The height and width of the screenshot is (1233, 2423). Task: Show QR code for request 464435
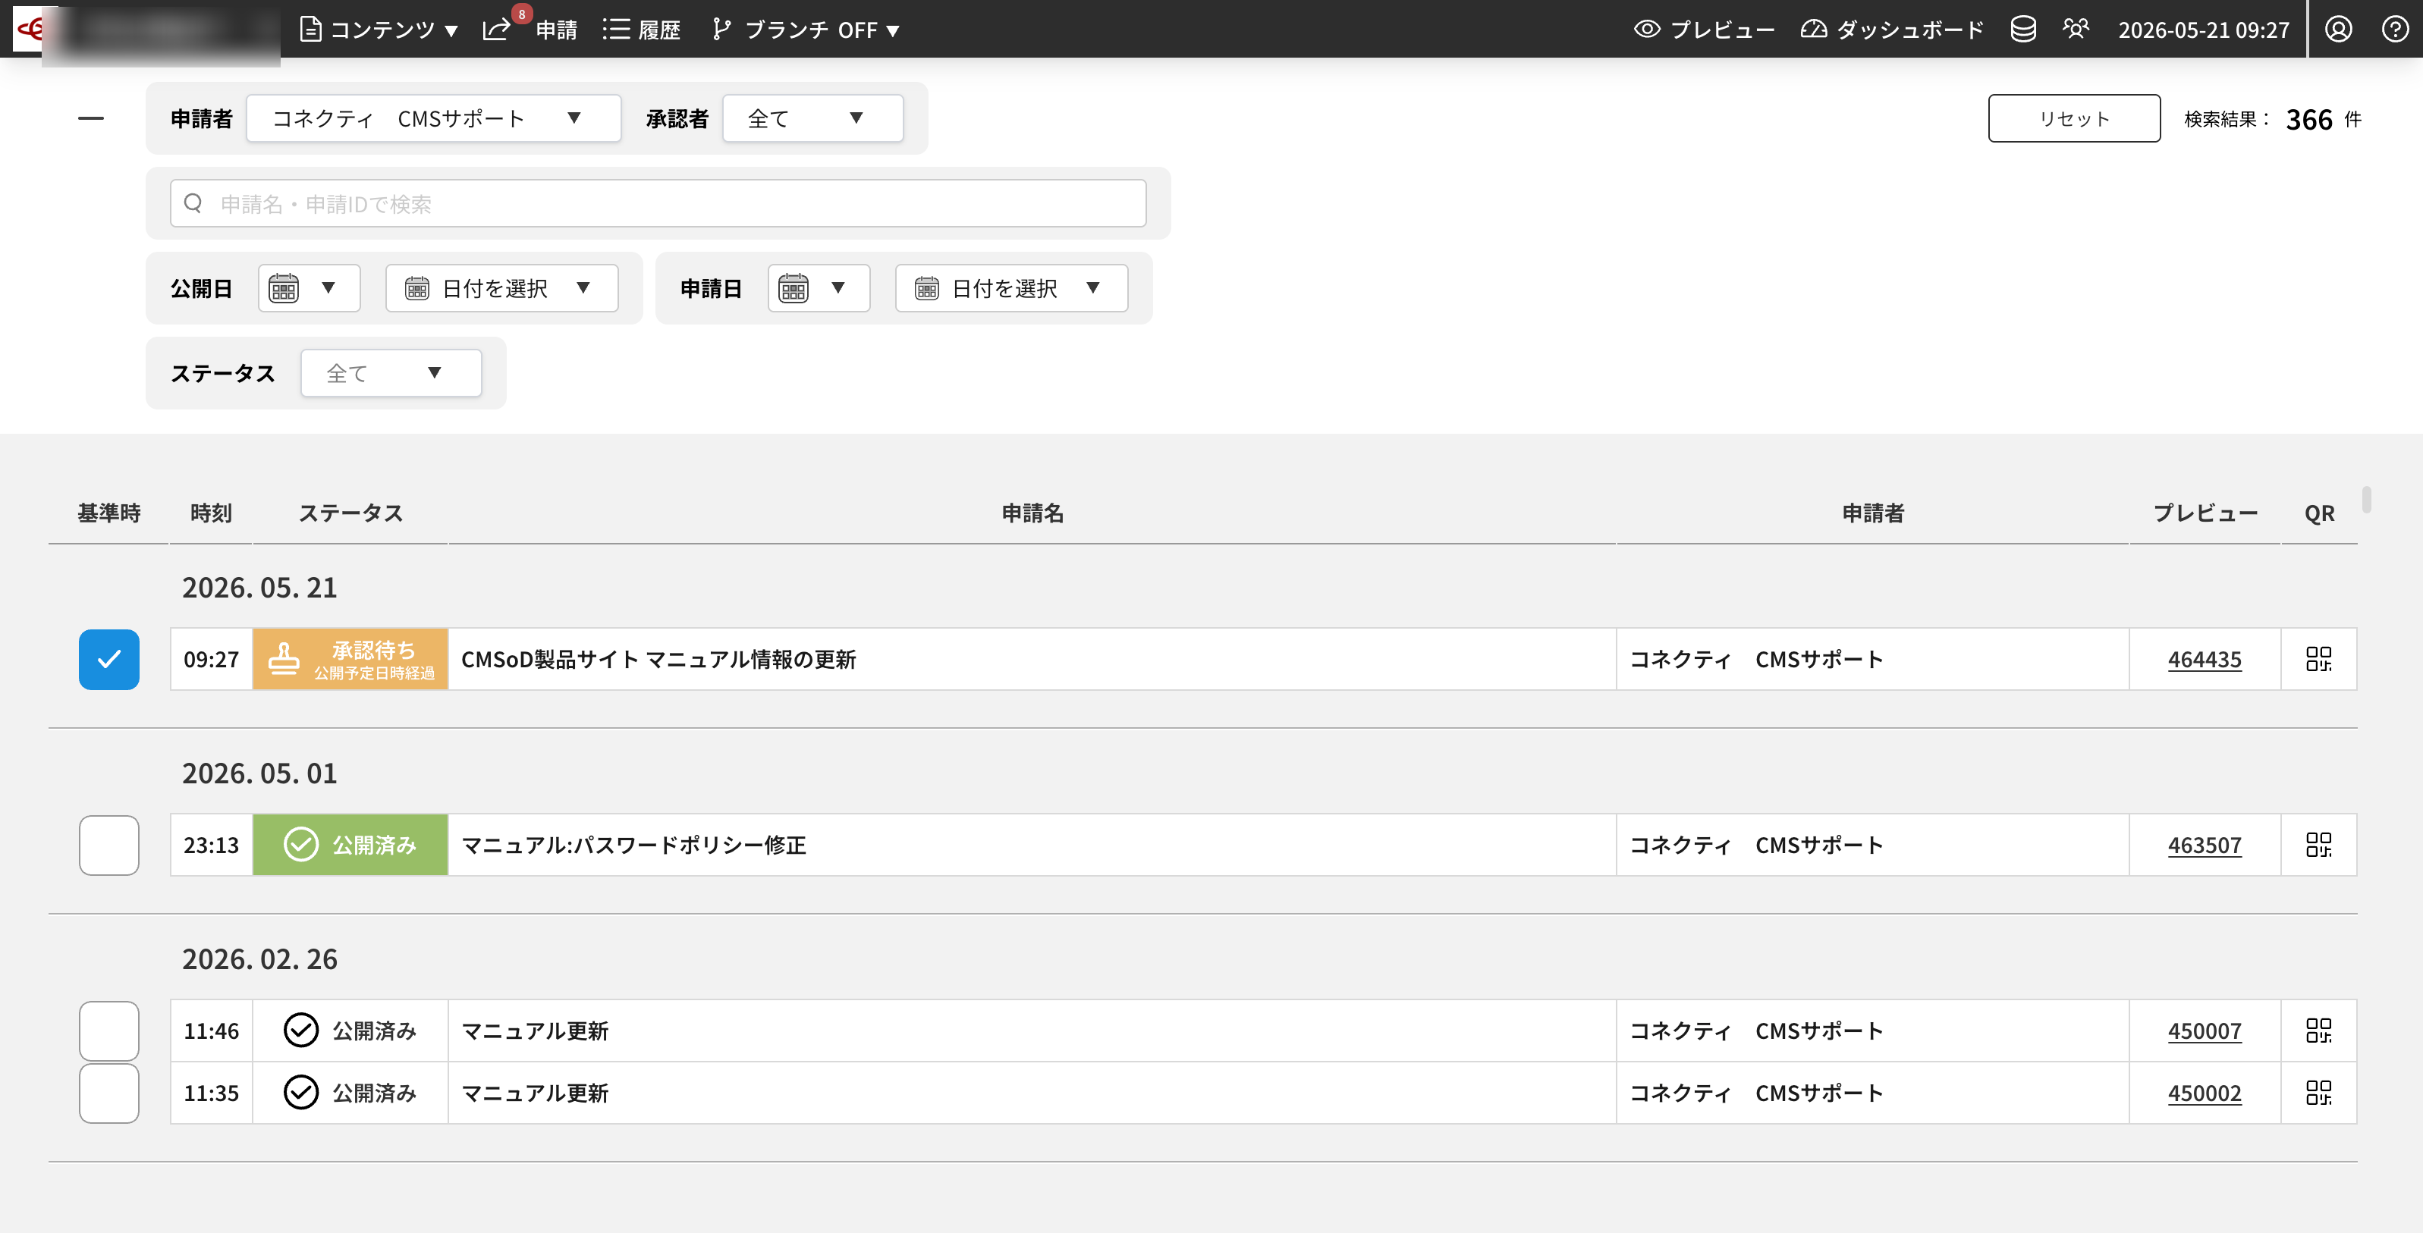click(2318, 659)
